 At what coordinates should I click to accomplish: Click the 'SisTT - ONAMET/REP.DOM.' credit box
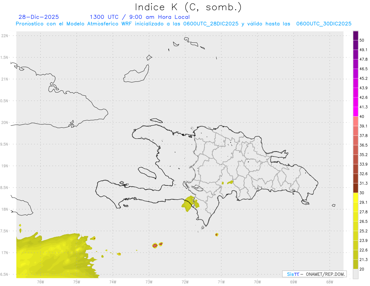click(314, 274)
